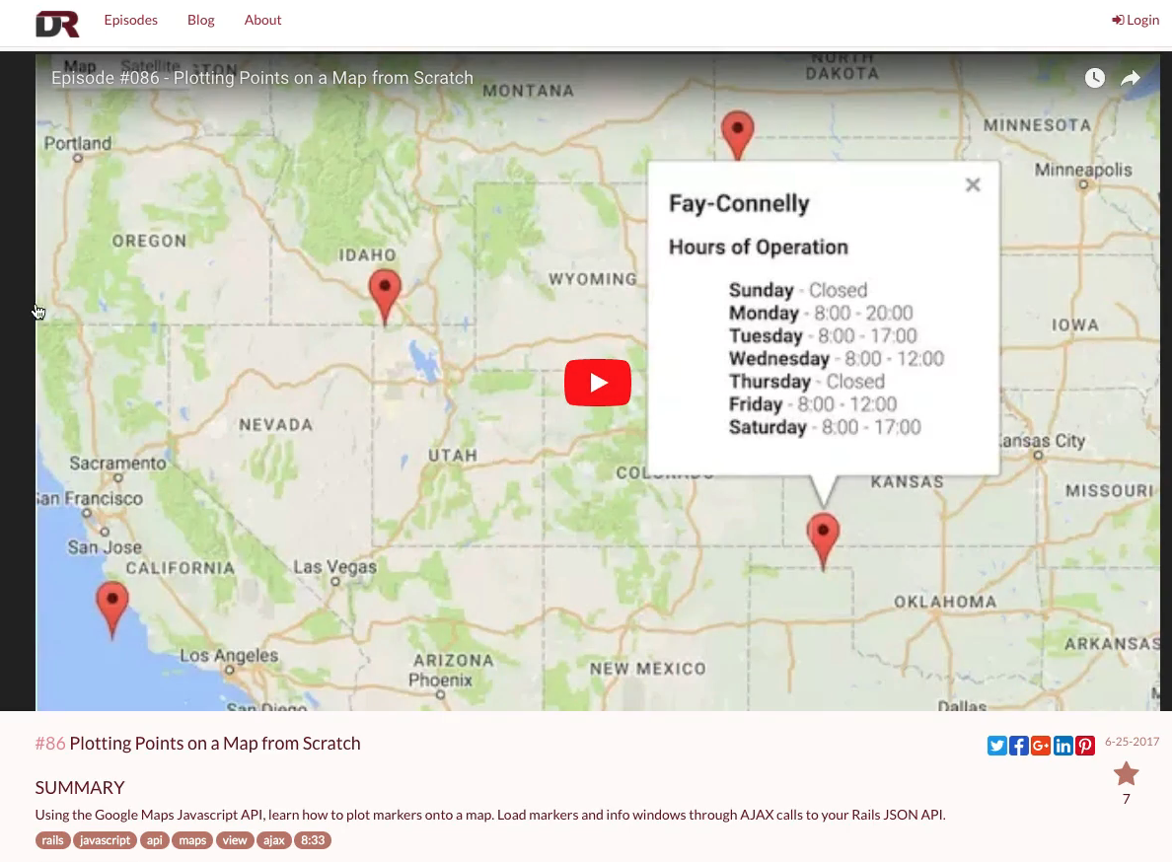Click the Monday 8:00 - 20:00 hours row
The height and width of the screenshot is (862, 1172).
tap(821, 313)
